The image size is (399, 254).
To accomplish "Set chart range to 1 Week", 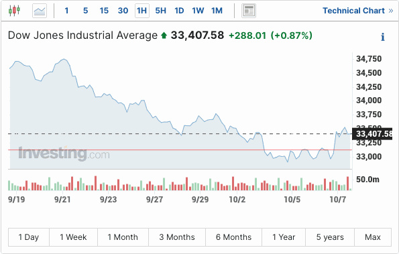I will click(x=73, y=237).
